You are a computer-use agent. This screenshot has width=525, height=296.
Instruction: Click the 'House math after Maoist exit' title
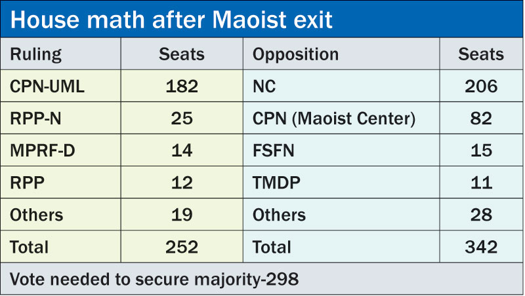[172, 20]
